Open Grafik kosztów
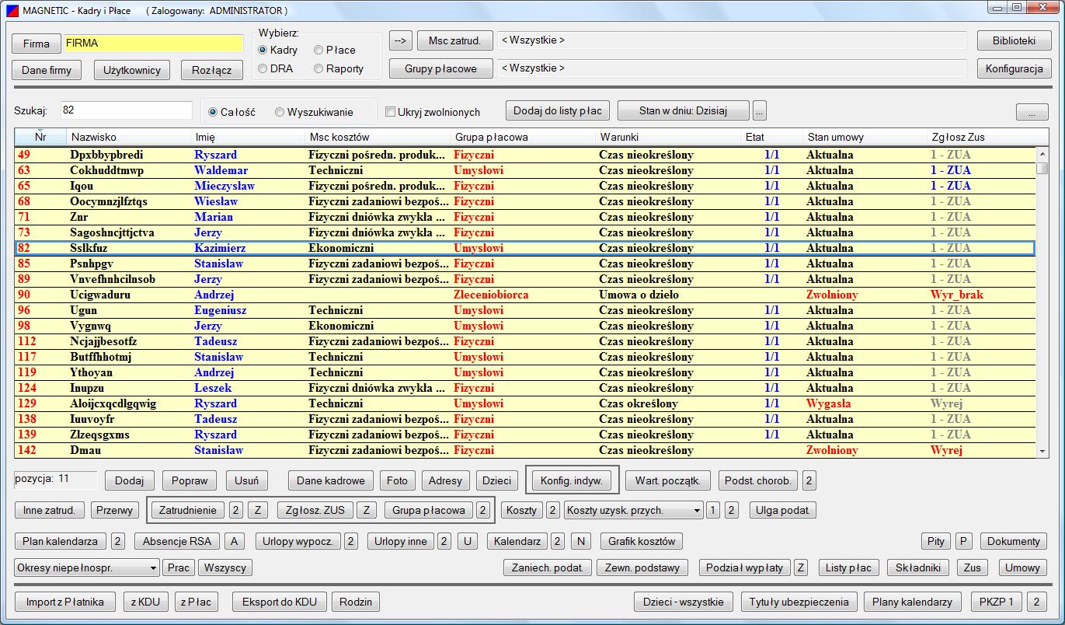The height and width of the screenshot is (625, 1065). pyautogui.click(x=642, y=541)
